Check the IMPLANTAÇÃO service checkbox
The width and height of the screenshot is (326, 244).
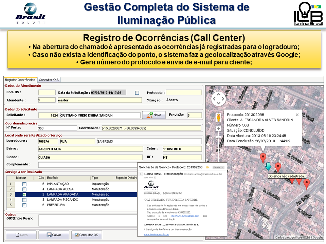coord(24,184)
